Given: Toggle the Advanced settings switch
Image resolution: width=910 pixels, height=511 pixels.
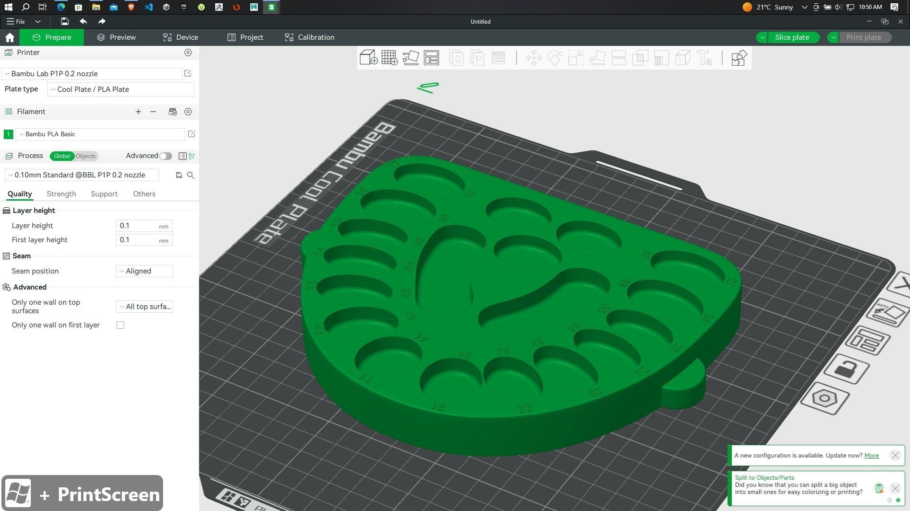Looking at the screenshot, I should tap(165, 156).
